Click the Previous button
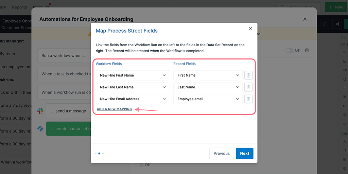Viewport: 348px width, 174px height. 222,153
